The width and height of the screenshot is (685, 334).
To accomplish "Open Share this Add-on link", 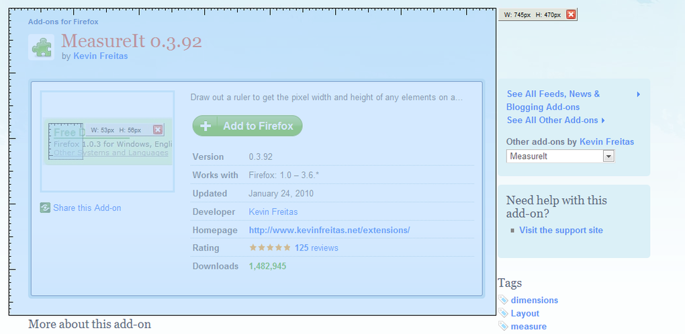I will [87, 208].
